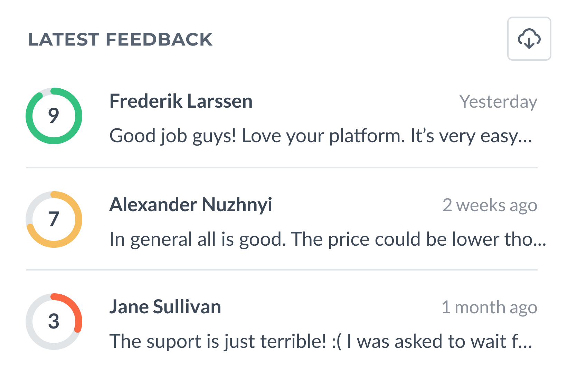Open Alexander Nuzhnyi's feedback entry
This screenshot has height=392, width=568.
(191, 205)
